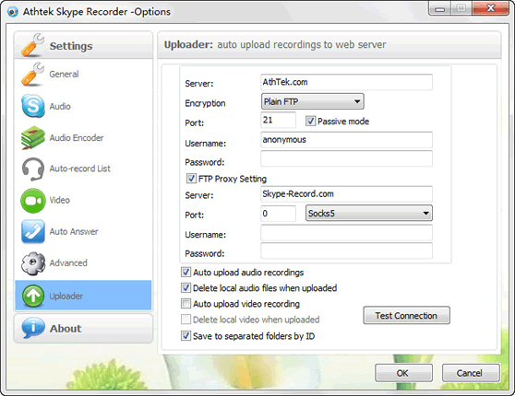Screen dimensions: 515x396
Task: Uncheck Save to separated folders by ID
Action: coord(186,336)
